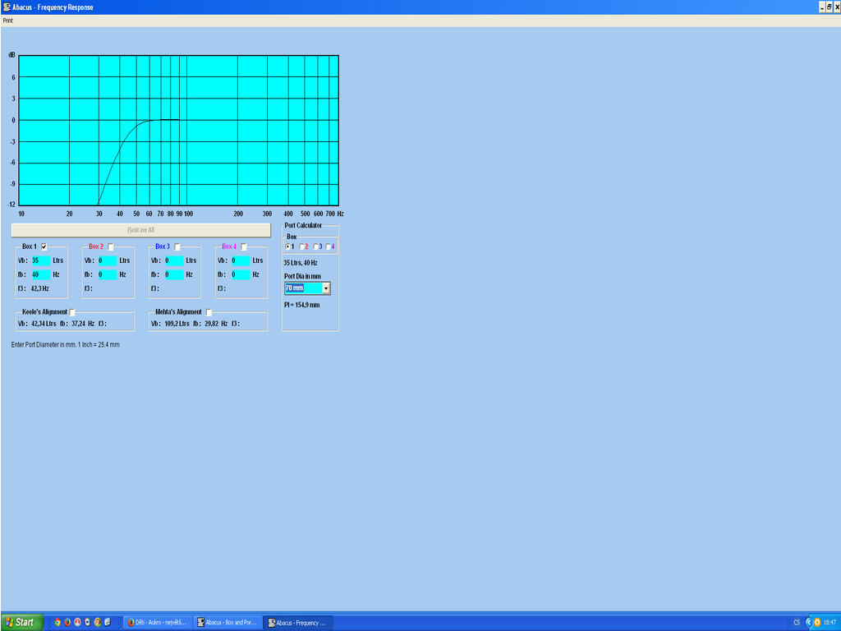
Task: Switch to Abacus - Box and Port taskbar window
Action: [227, 623]
